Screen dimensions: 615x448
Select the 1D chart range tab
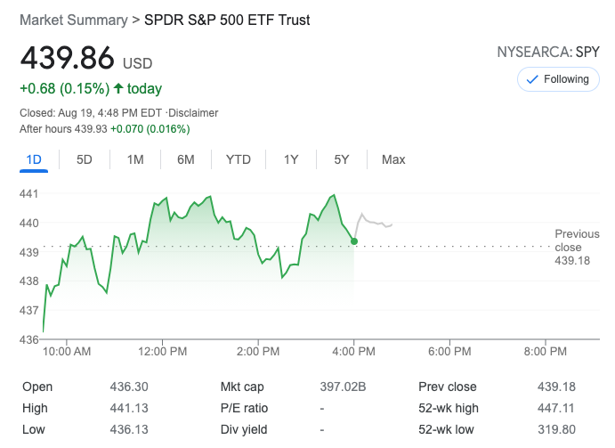click(35, 159)
